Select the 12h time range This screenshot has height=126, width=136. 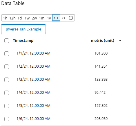(x=12, y=18)
